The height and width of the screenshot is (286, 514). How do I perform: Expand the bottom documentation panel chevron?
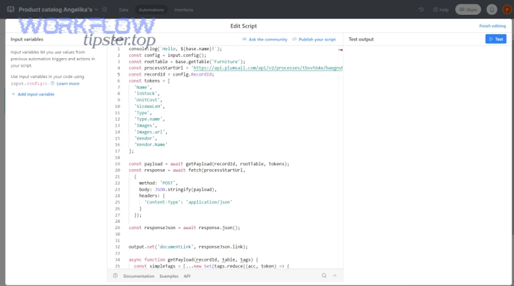pyautogui.click(x=335, y=276)
